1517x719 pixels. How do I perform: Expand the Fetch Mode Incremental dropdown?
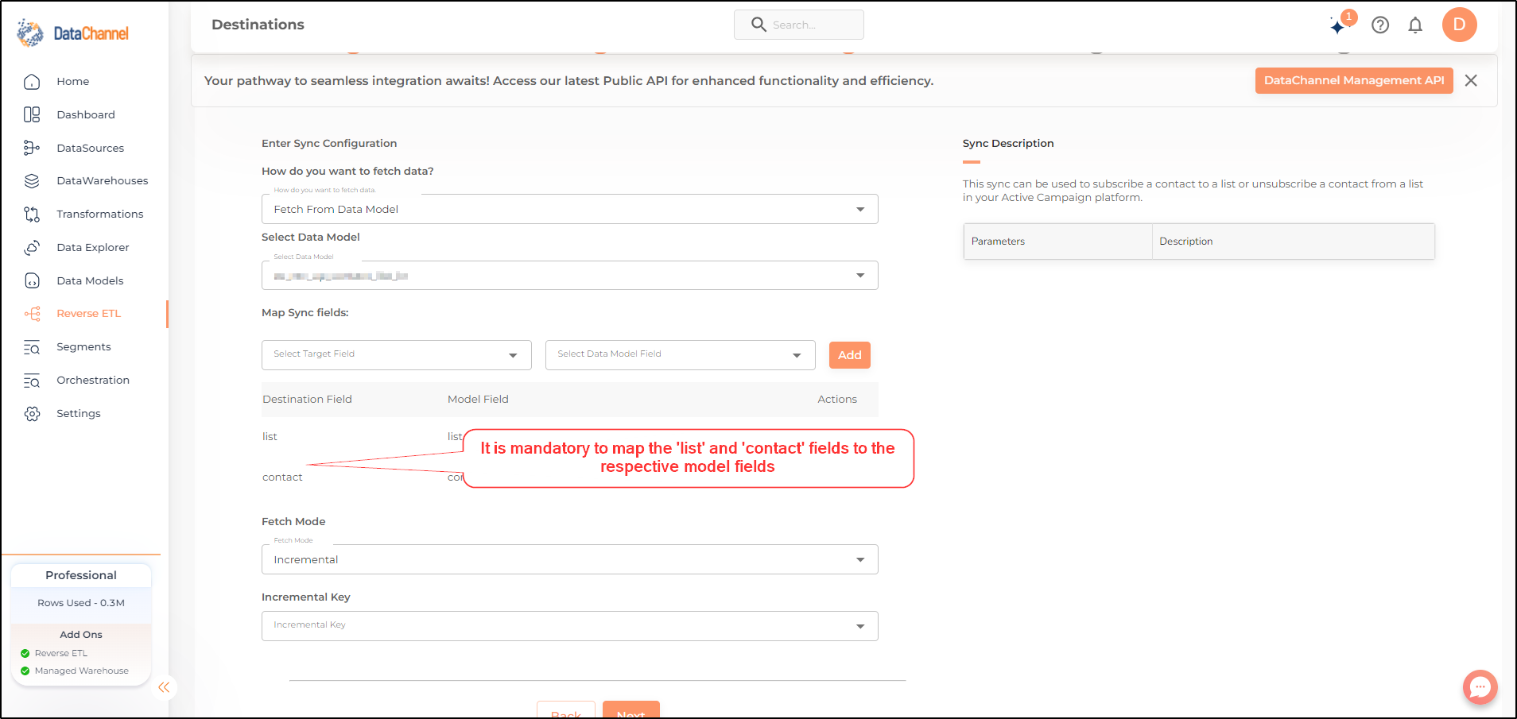point(569,559)
